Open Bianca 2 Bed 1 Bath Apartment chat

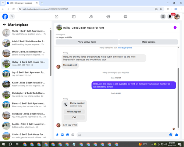[25, 105]
